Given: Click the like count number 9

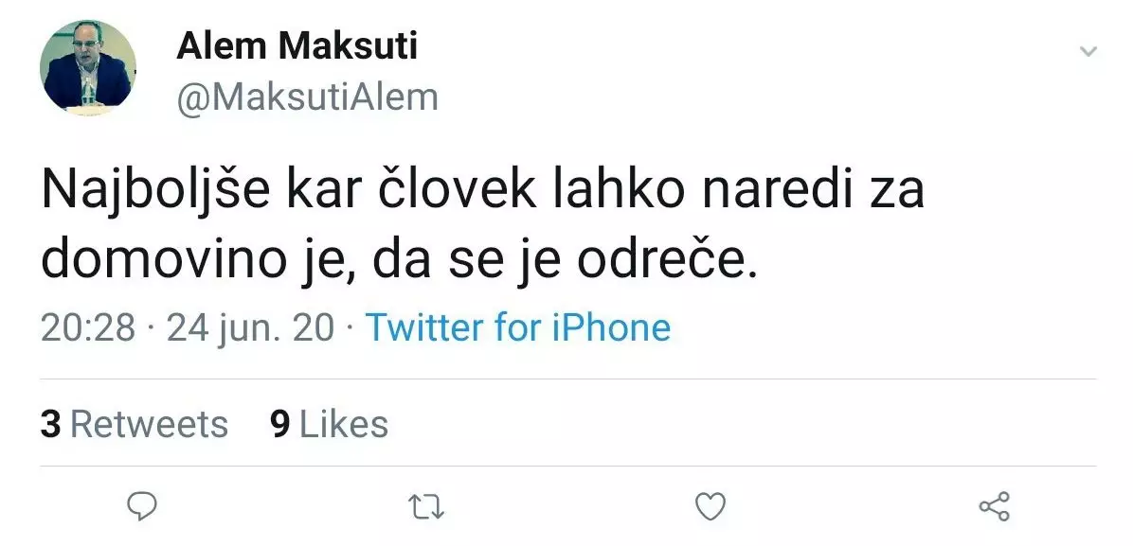Looking at the screenshot, I should pos(279,425).
